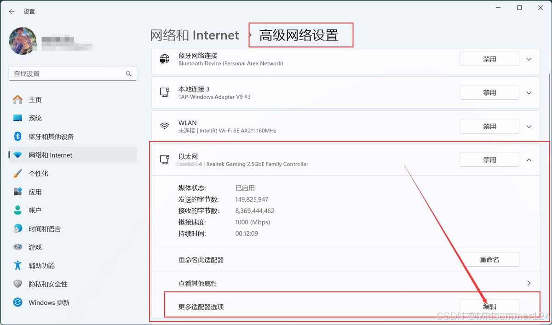552x325 pixels.
Task: Expand the 本地连接 3 adapter chevron
Action: [x=529, y=93]
